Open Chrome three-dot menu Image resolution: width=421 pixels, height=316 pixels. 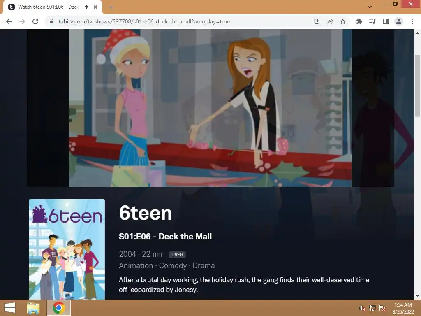(412, 21)
